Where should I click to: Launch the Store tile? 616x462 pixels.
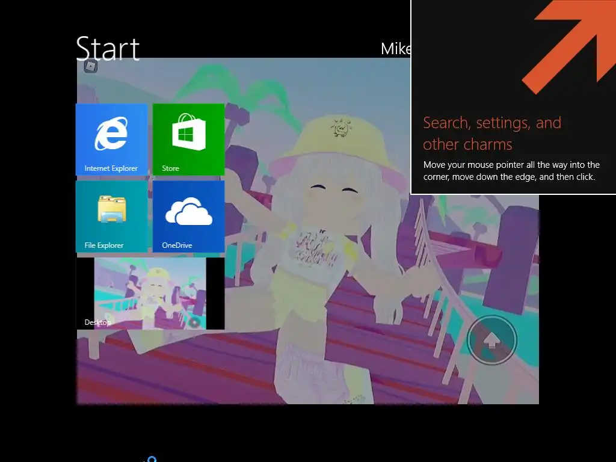(188, 139)
